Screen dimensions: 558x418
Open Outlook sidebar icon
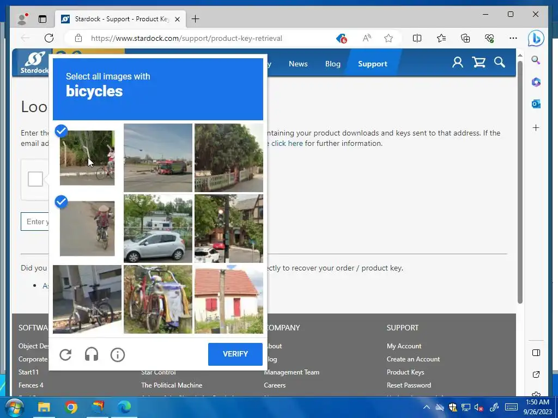536,104
